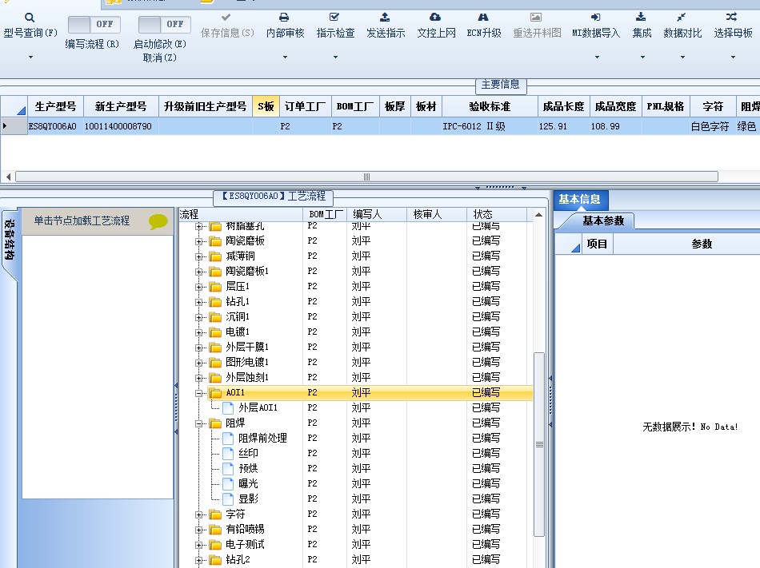Viewport: 760px width, 568px height.
Task: Sort by the 生产型号 column header
Action: (55, 106)
